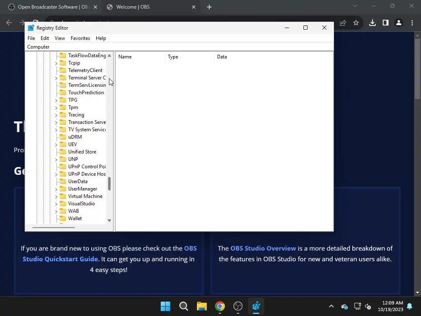This screenshot has width=421, height=316.
Task: Select the Wallet registry key
Action: 75,218
